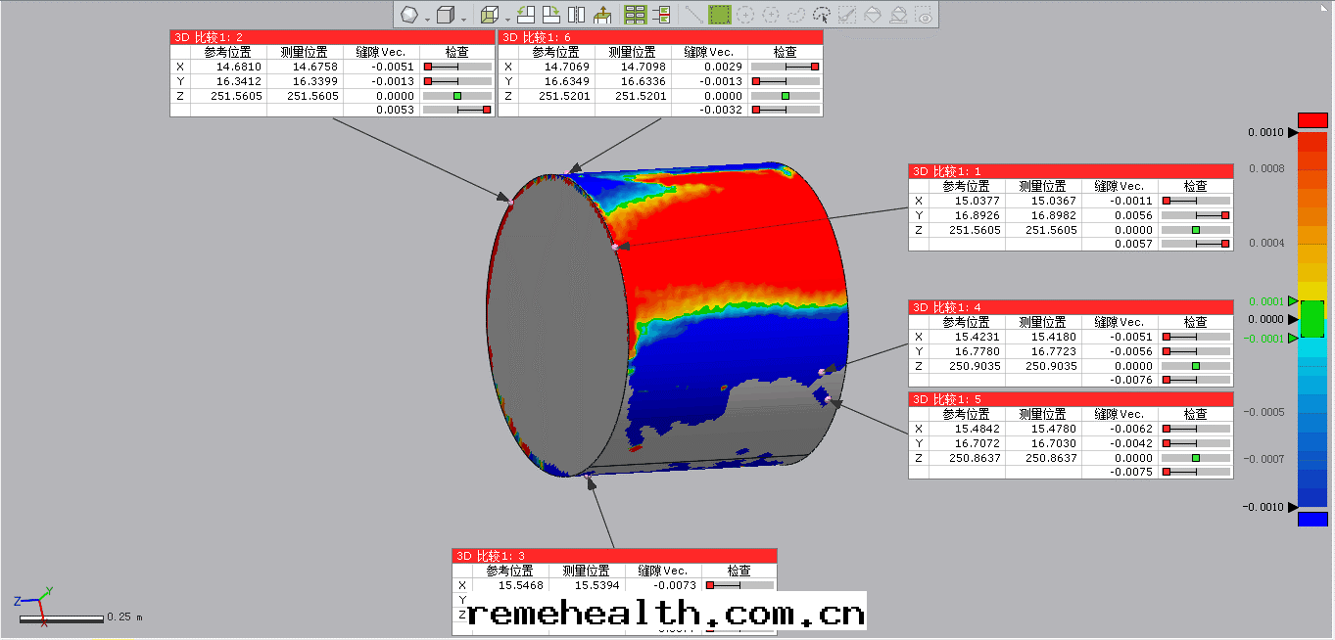Screen dimensions: 1335x640
Task: Select the green wireframe box view icon
Action: click(489, 15)
